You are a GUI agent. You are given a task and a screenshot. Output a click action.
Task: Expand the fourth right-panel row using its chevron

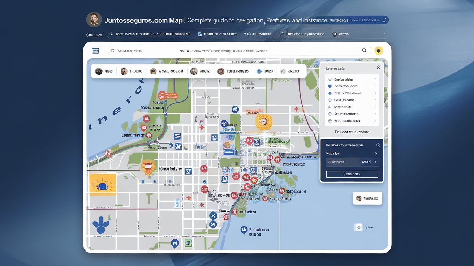pos(375,100)
